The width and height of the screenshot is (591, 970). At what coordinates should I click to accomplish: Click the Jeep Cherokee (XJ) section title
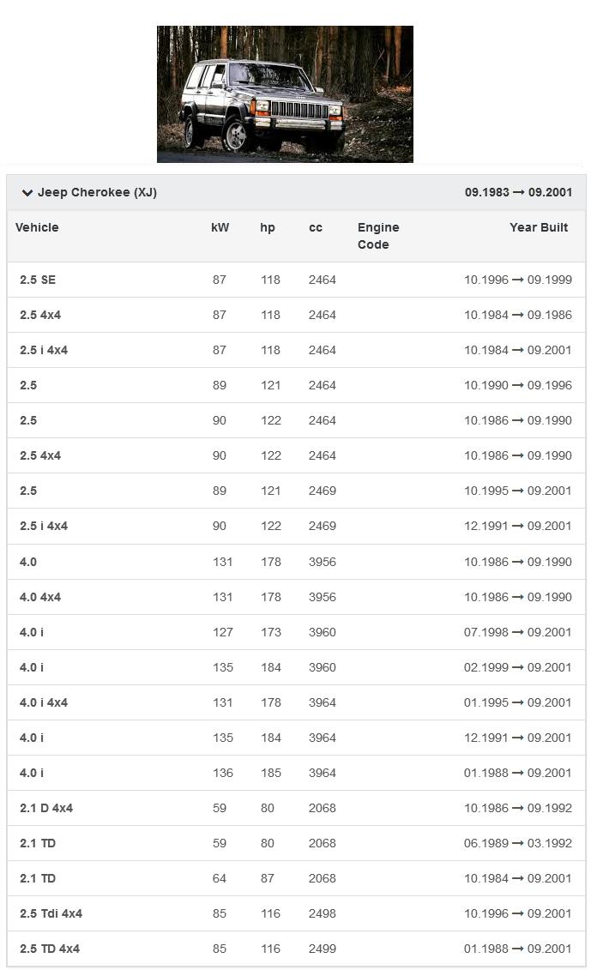click(x=97, y=192)
